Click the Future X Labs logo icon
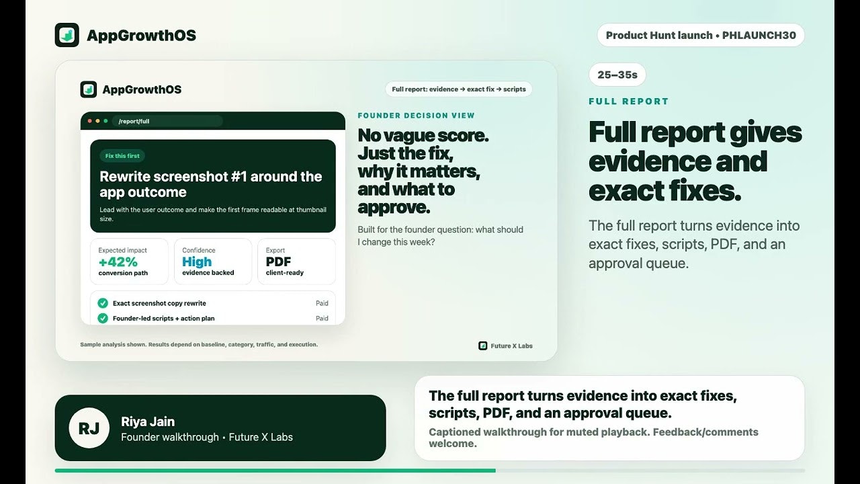Screen dimensions: 860x484 tap(482, 346)
